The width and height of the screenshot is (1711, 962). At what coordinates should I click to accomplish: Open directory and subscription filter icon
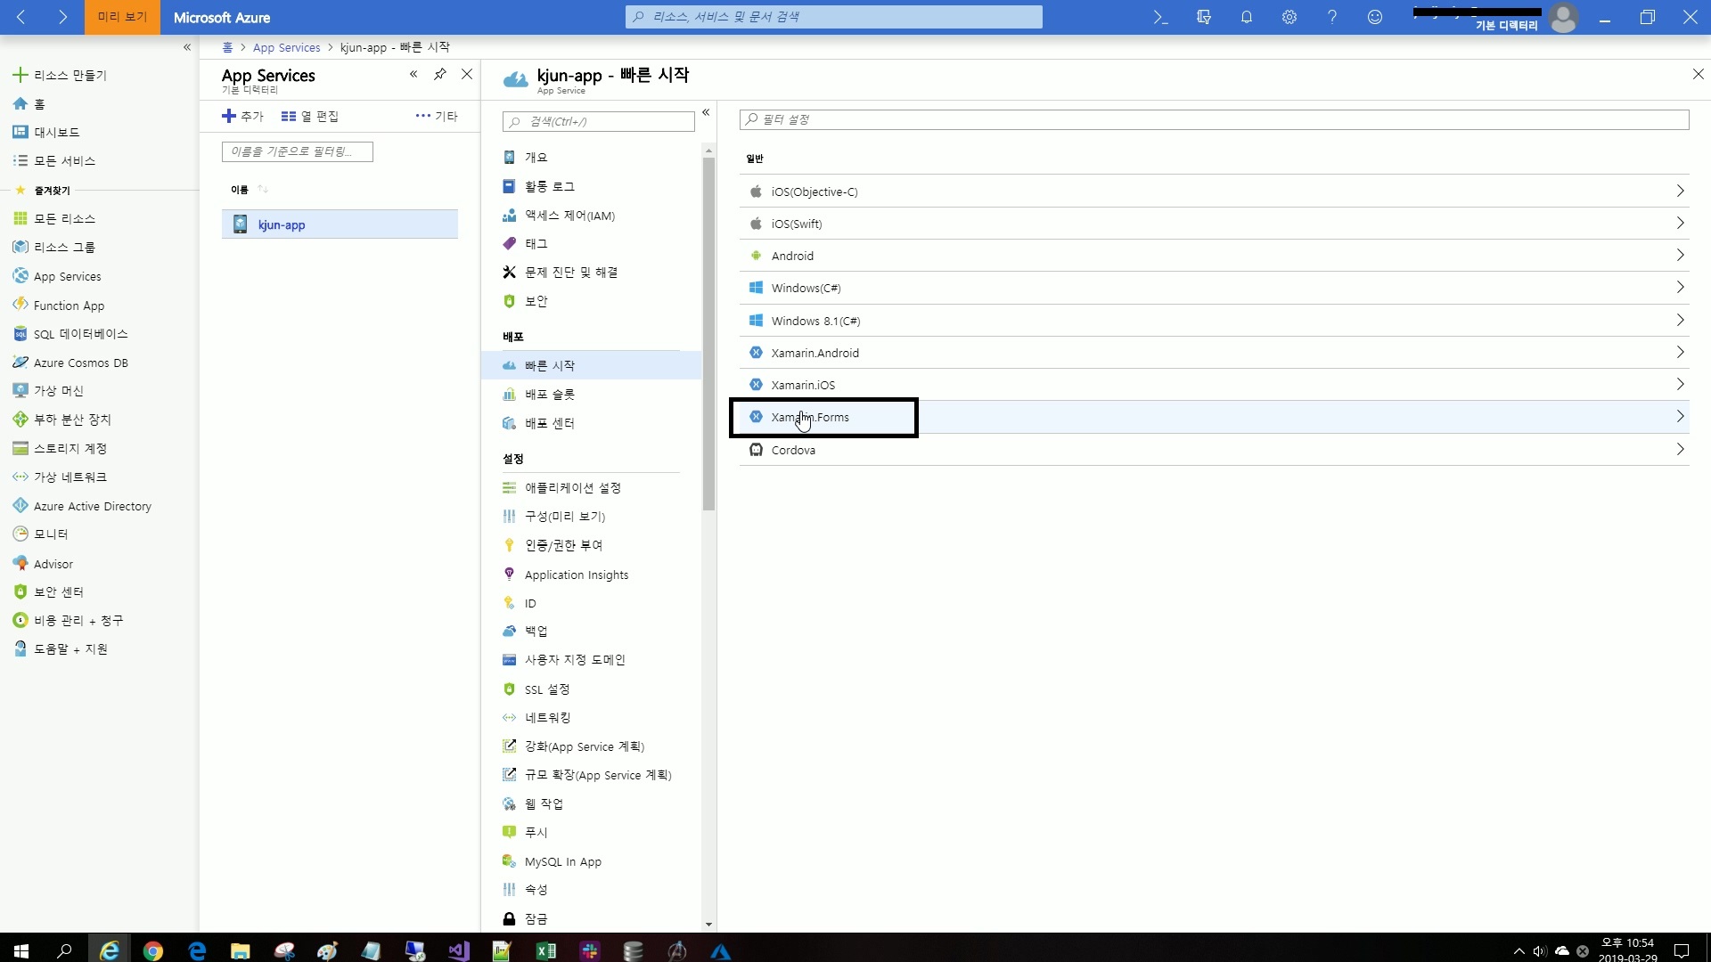pos(1204,17)
